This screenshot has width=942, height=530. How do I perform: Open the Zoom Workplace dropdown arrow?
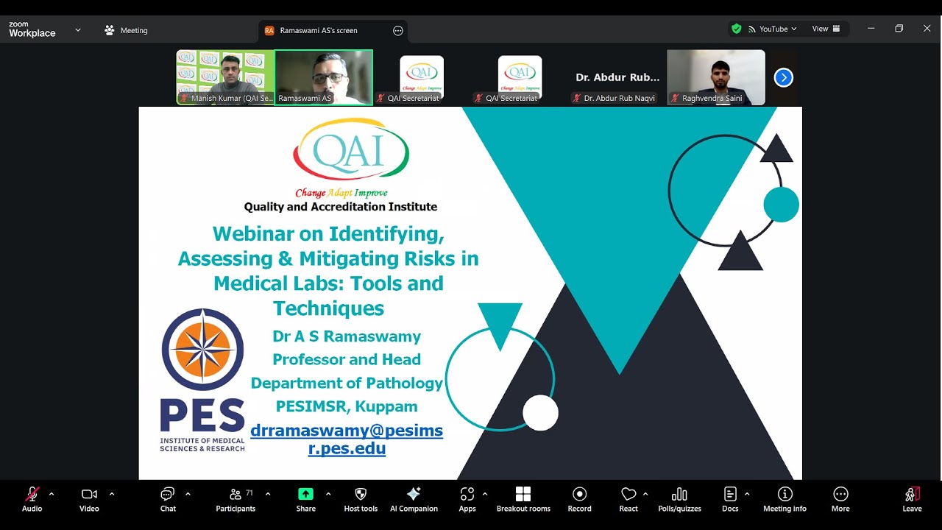pyautogui.click(x=78, y=30)
